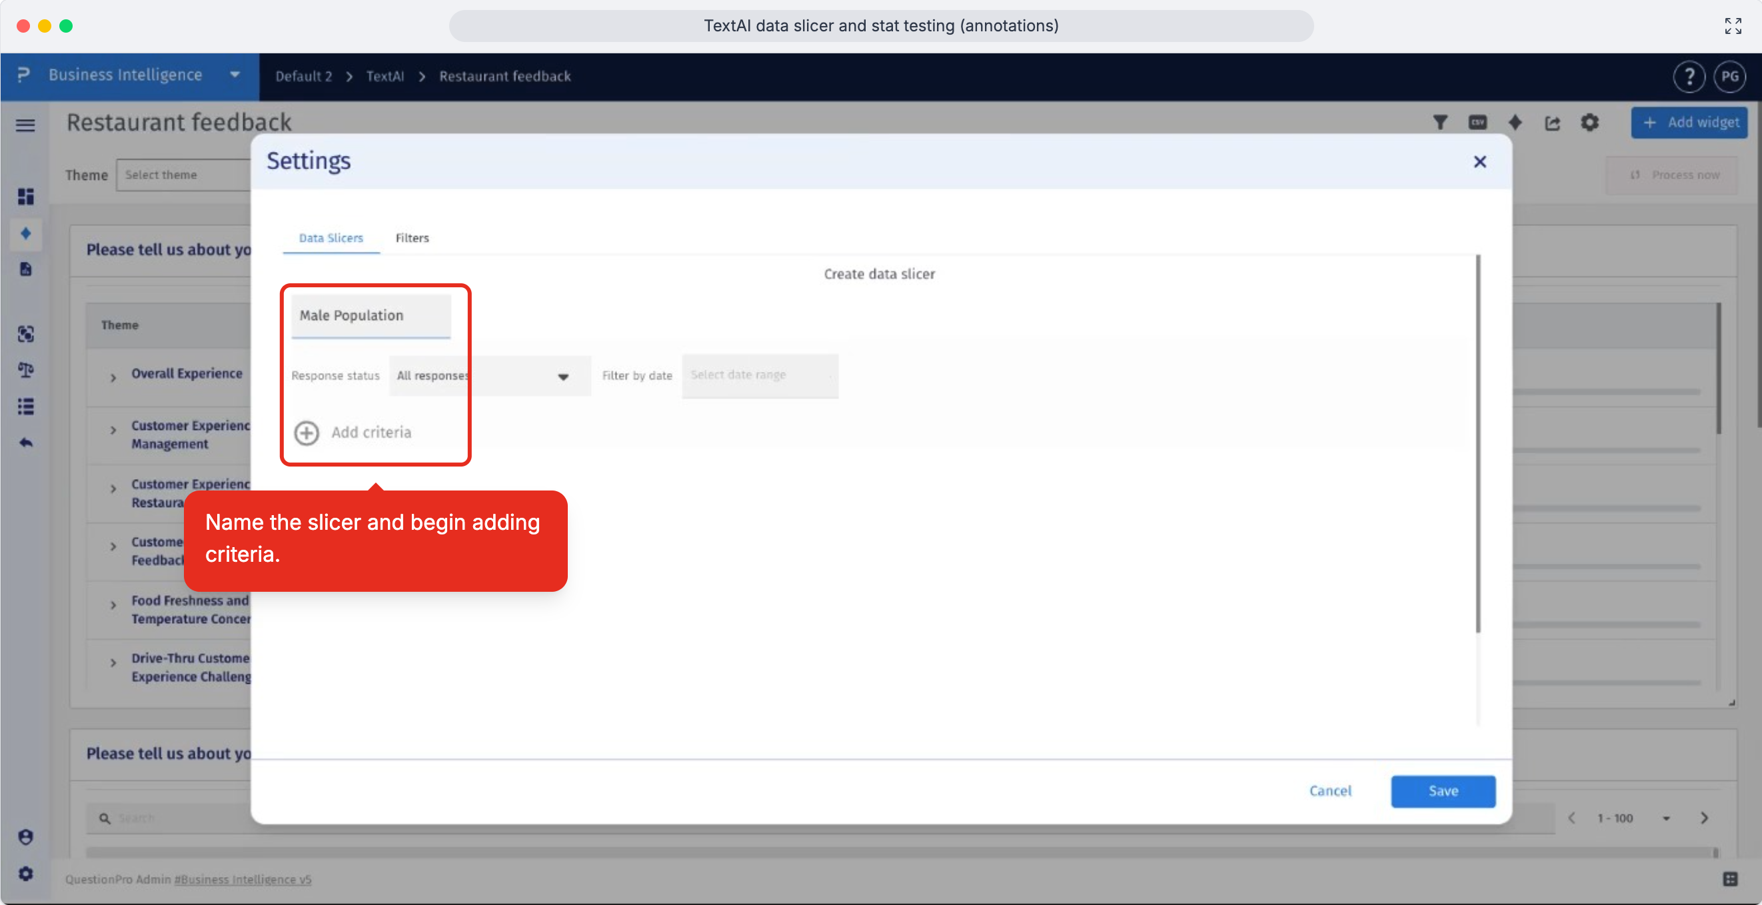Click the QuestionPro logo icon
1762x905 pixels.
[23, 75]
